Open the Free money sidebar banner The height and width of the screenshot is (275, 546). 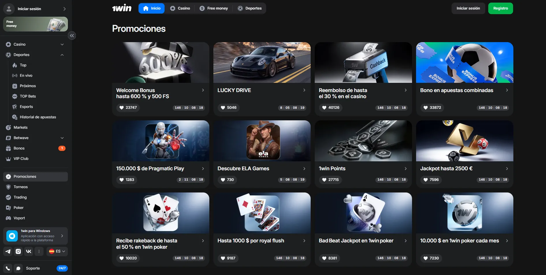coord(36,24)
